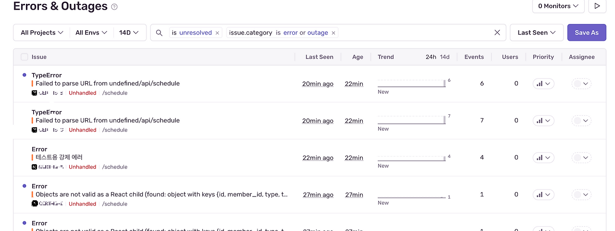Toggle the select-all issues checkbox
This screenshot has height=231, width=615.
(25, 57)
